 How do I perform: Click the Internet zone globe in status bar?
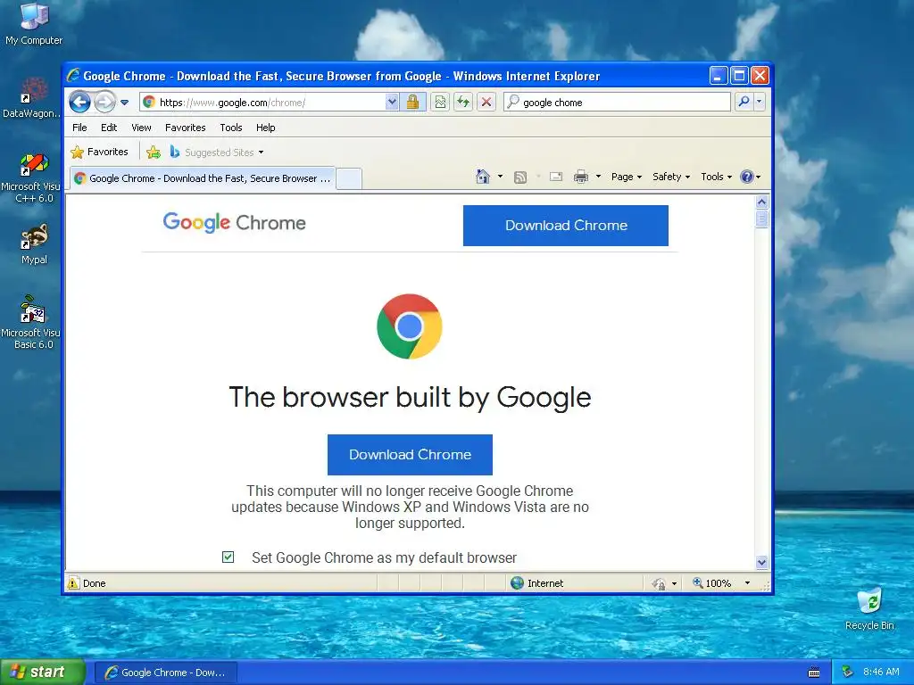[x=517, y=583]
